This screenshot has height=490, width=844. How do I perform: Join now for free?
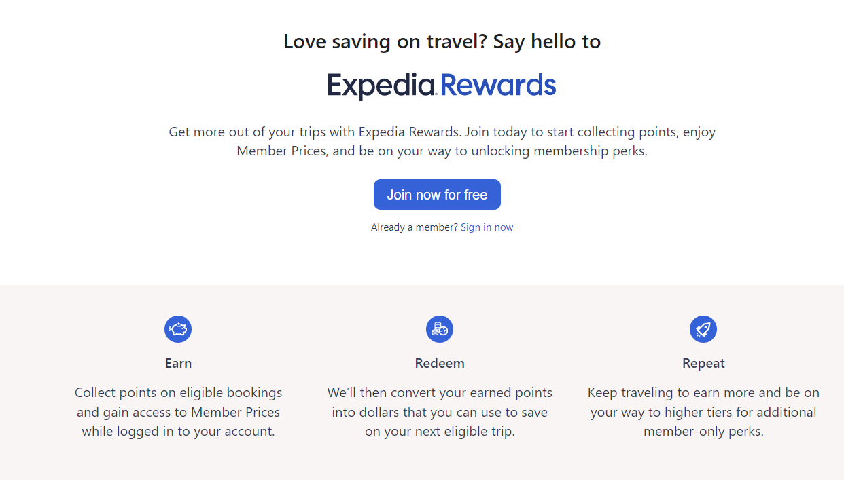(x=437, y=195)
